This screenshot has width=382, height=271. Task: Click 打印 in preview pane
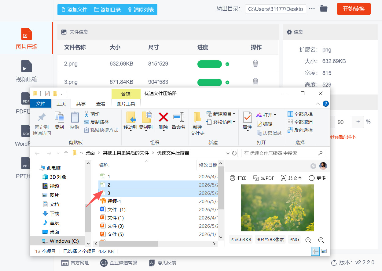click(x=238, y=178)
